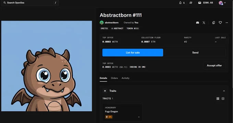This screenshot has height=123, width=233.
Task: Click the Abstractborn #111 title
Action: coord(121,15)
